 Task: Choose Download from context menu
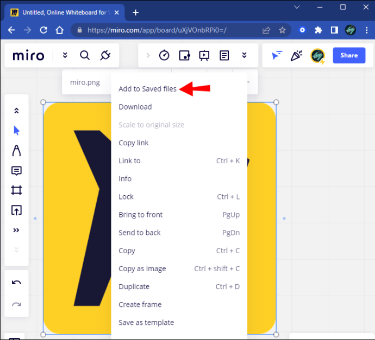point(135,107)
